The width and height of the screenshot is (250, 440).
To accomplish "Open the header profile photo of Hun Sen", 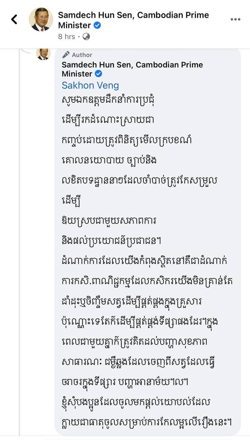I will click(41, 20).
